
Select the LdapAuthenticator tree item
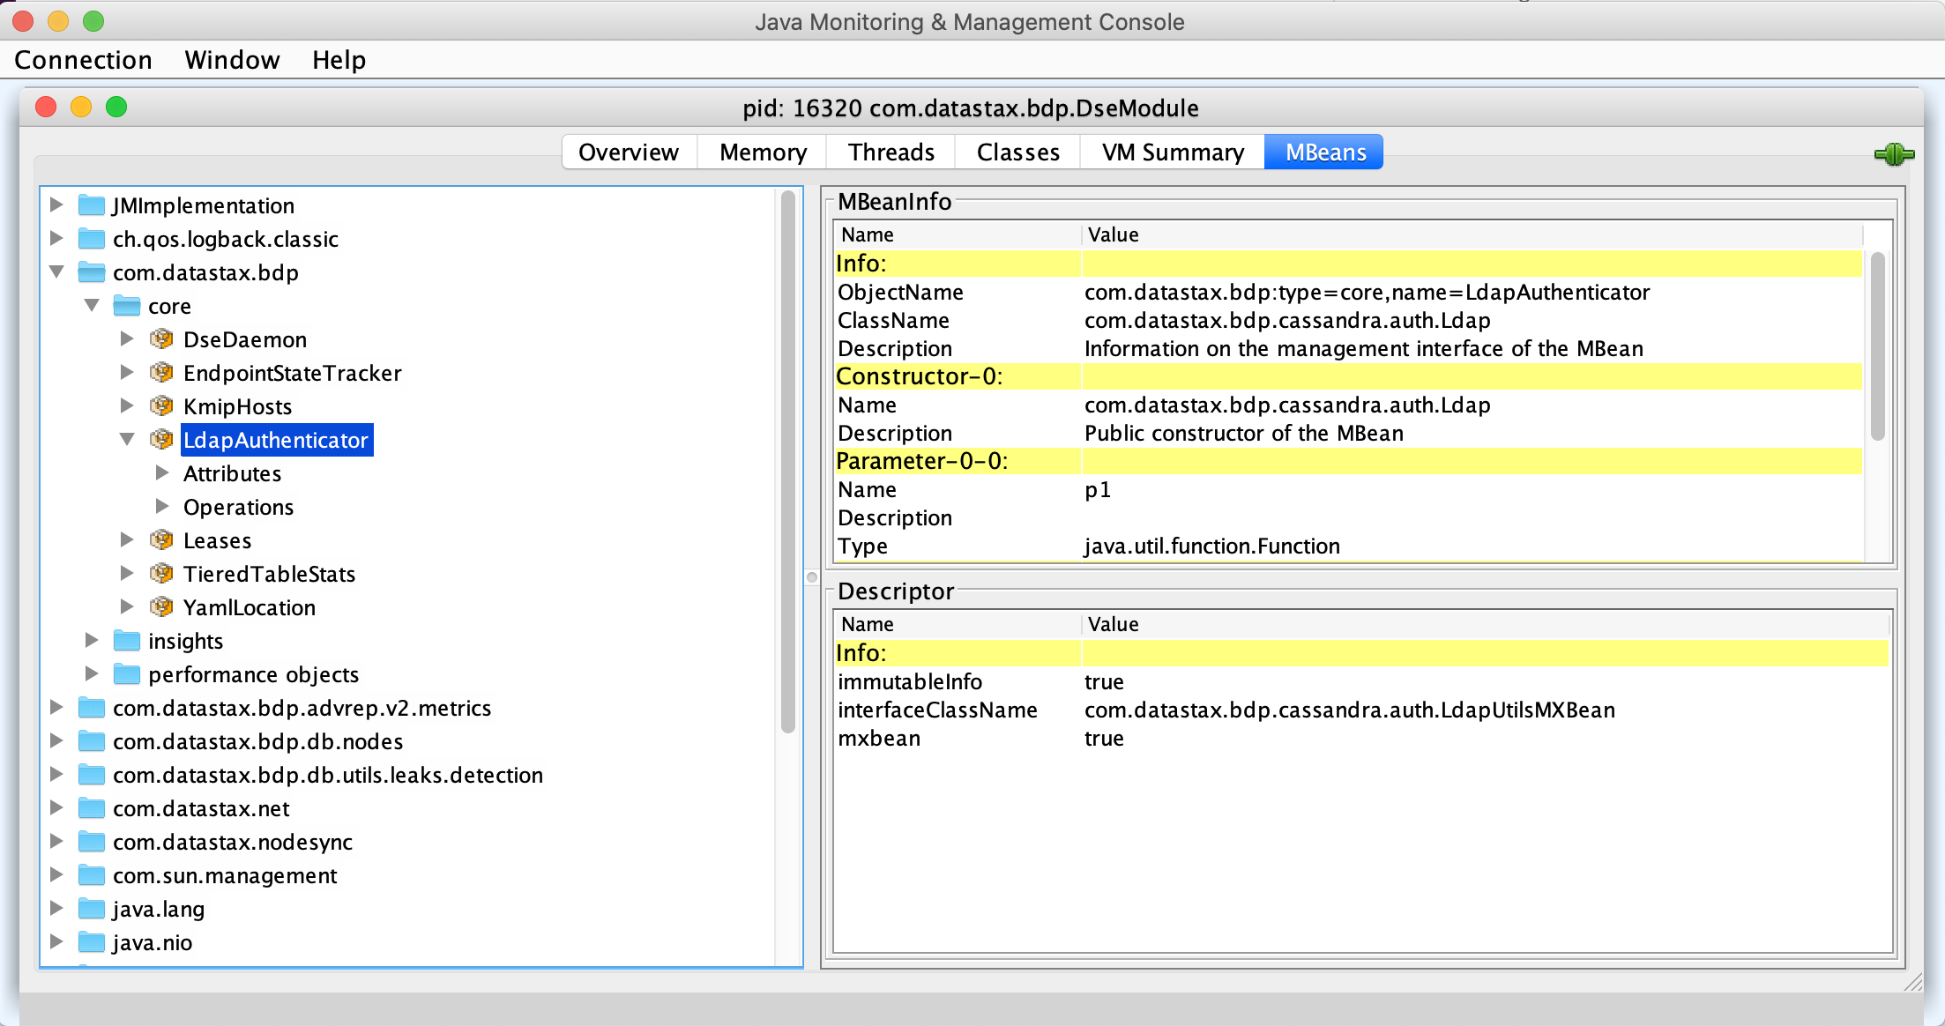tap(276, 440)
